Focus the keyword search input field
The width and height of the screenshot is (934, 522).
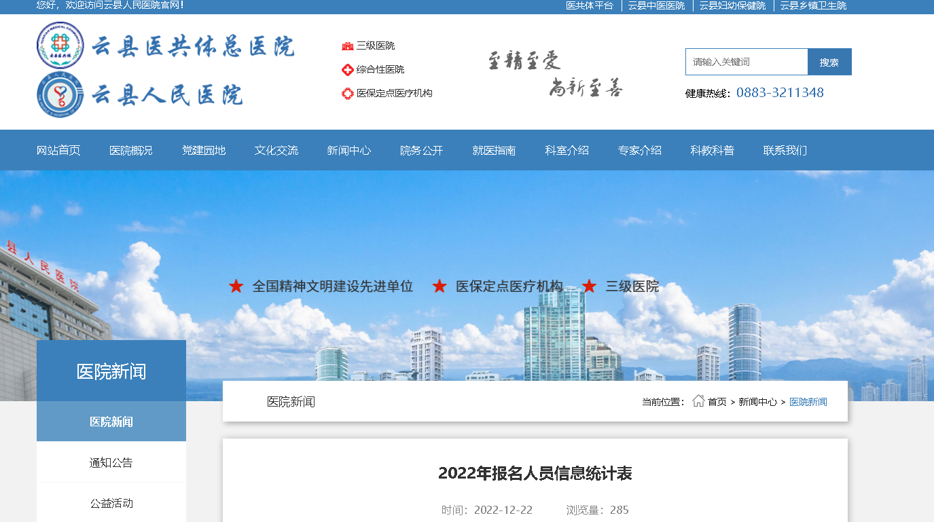click(747, 62)
